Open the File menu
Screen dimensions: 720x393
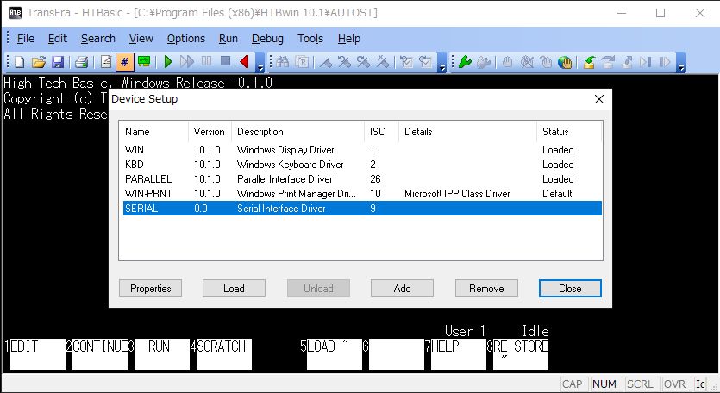[25, 39]
